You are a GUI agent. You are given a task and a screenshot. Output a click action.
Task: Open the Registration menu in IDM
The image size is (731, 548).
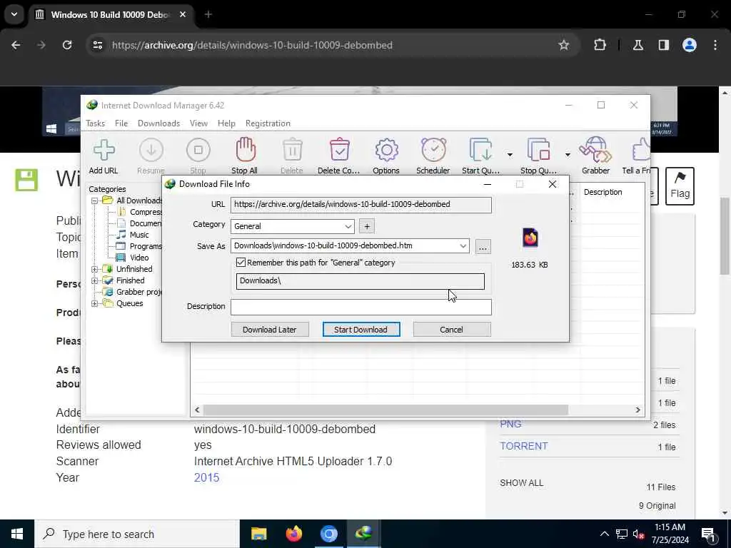[x=268, y=123]
